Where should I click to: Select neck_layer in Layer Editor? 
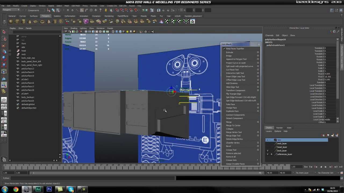point(282,144)
